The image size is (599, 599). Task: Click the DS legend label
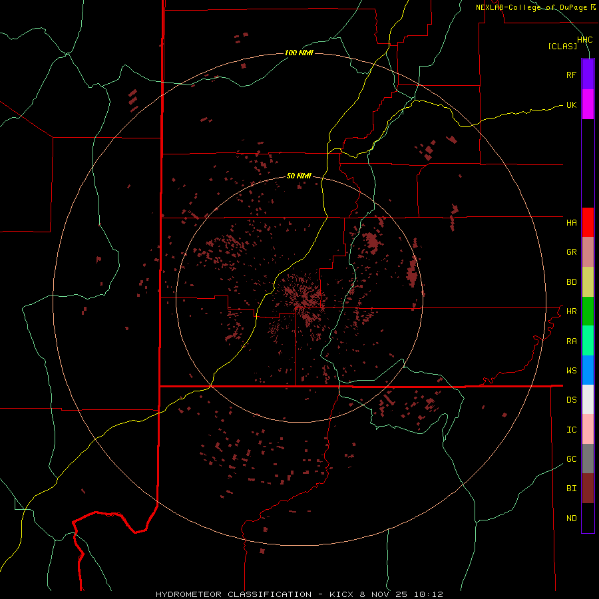click(571, 400)
